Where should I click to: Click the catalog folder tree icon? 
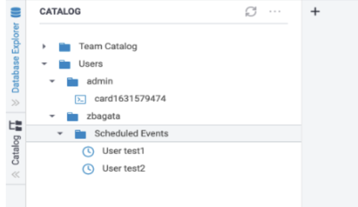tap(16, 125)
